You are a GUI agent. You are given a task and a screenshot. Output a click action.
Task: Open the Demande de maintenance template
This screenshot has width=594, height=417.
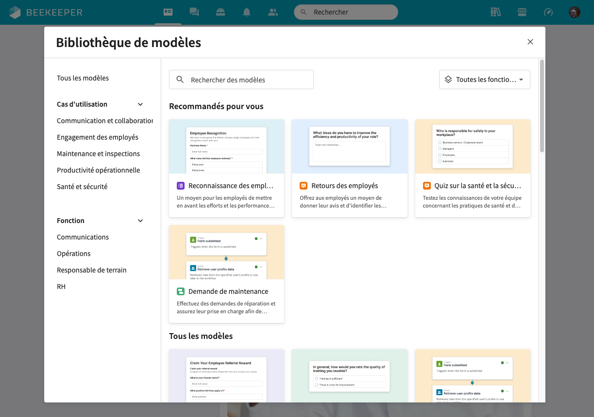[226, 274]
